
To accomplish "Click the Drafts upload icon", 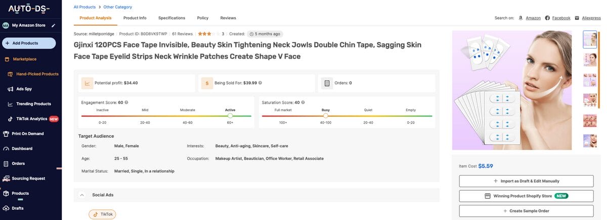I will click(x=7, y=208).
